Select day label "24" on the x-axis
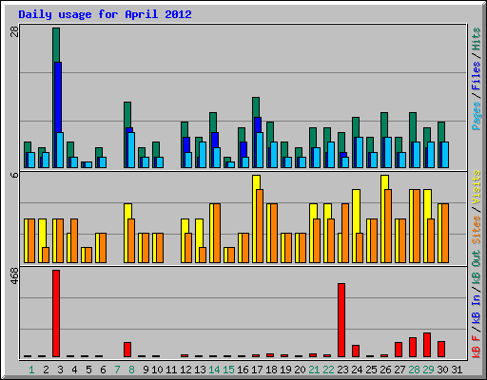The width and height of the screenshot is (487, 380). click(x=357, y=370)
